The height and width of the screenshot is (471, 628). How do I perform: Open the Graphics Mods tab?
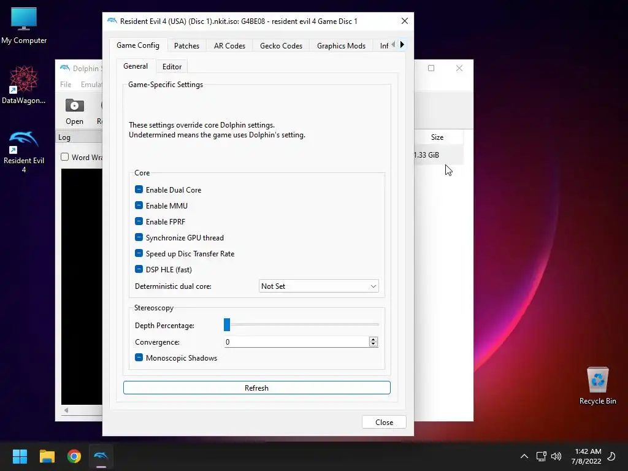(x=341, y=45)
